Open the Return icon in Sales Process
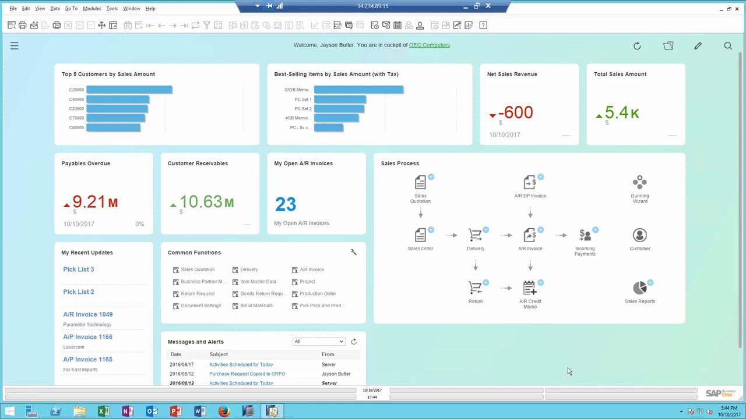Screen dimensions: 746x419 tap(475, 288)
